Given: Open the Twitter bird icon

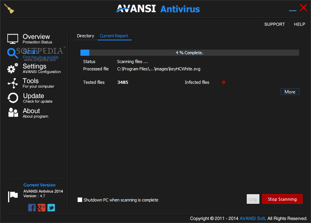Looking at the screenshot, I should [x=51, y=208].
